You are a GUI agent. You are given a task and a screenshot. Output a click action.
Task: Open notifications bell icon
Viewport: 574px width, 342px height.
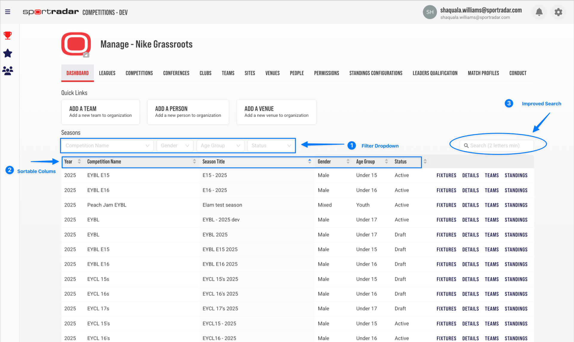click(x=539, y=12)
